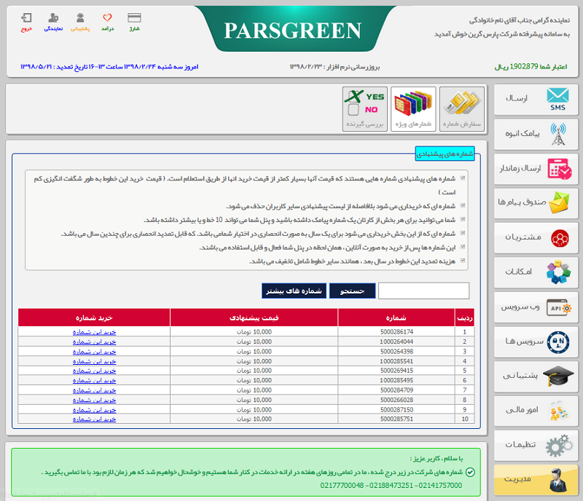Buy number 5000269415 link
This screenshot has width=583, height=501.
[95, 371]
